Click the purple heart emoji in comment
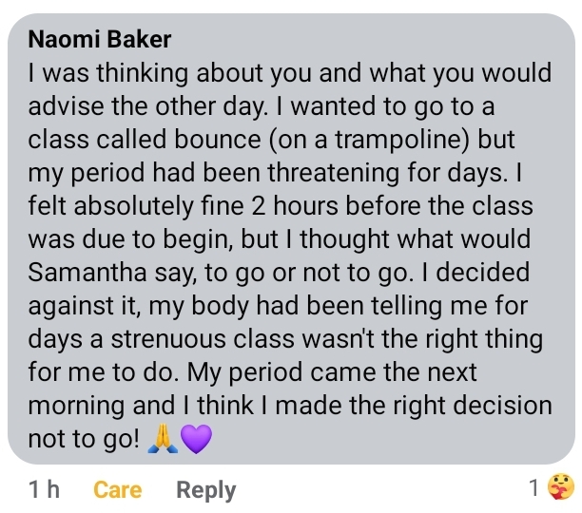The width and height of the screenshot is (582, 513). [193, 439]
